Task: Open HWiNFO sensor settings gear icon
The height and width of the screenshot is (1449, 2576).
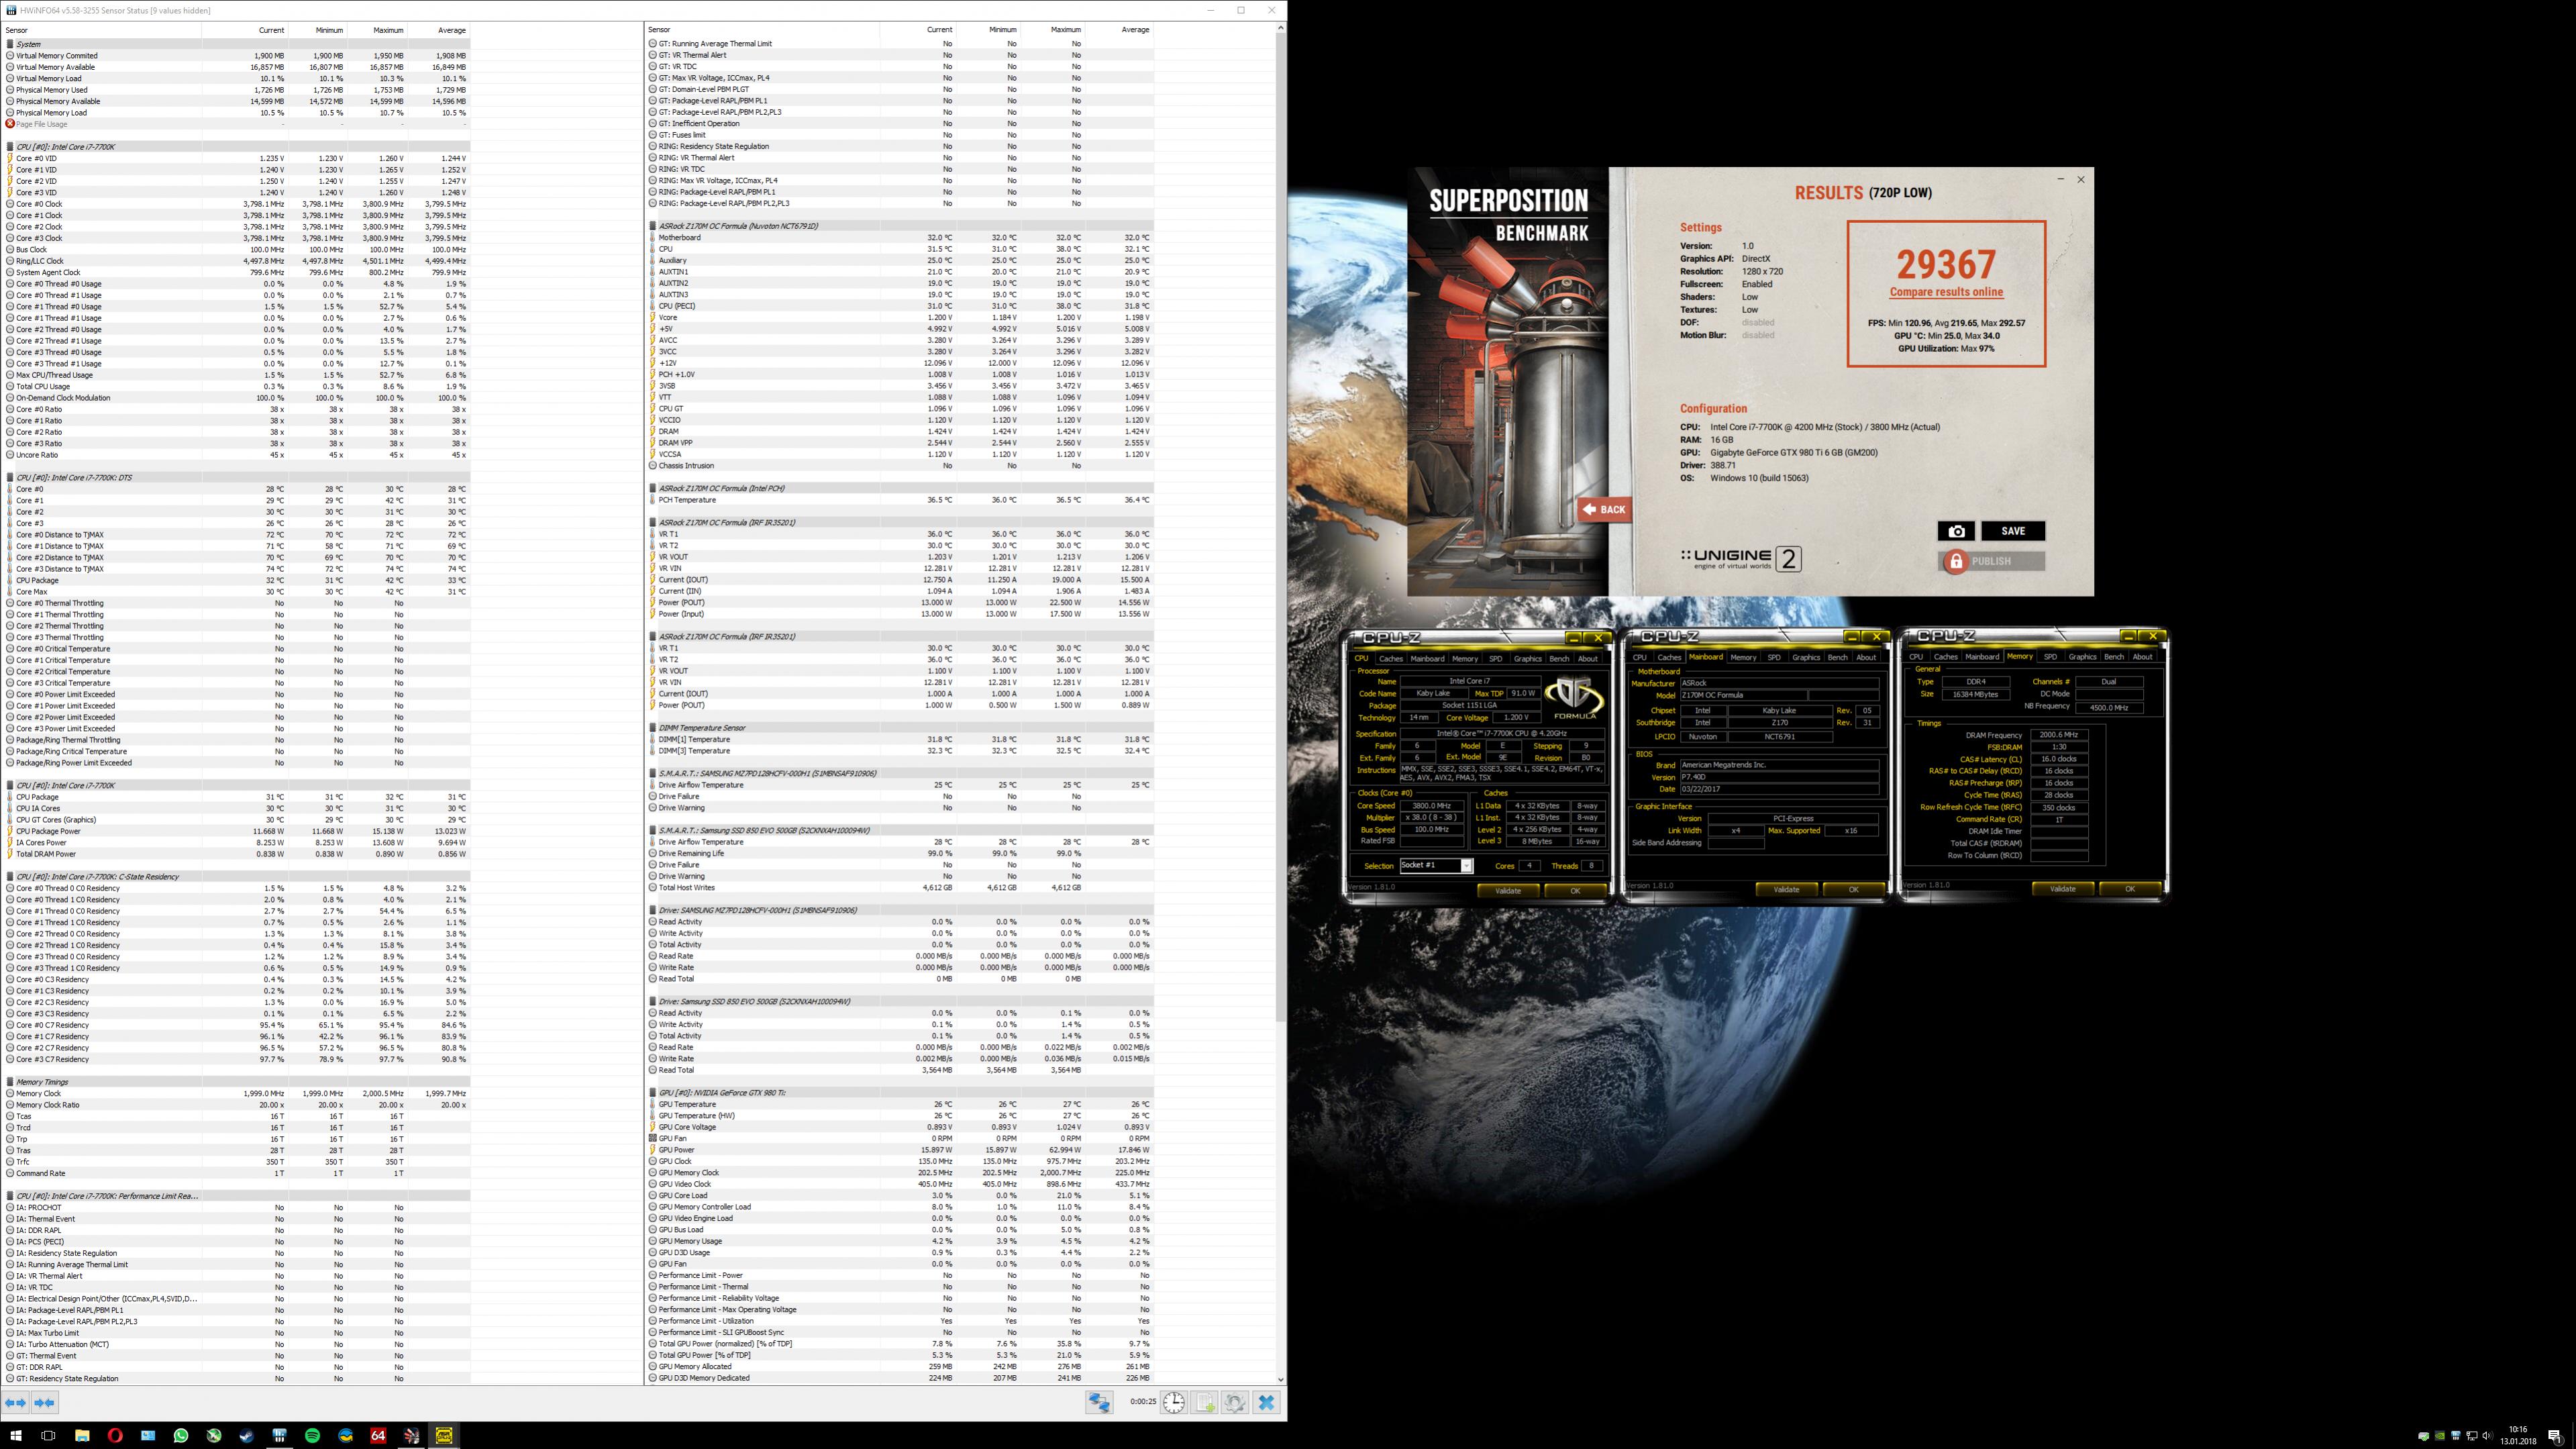Action: 1235,1403
